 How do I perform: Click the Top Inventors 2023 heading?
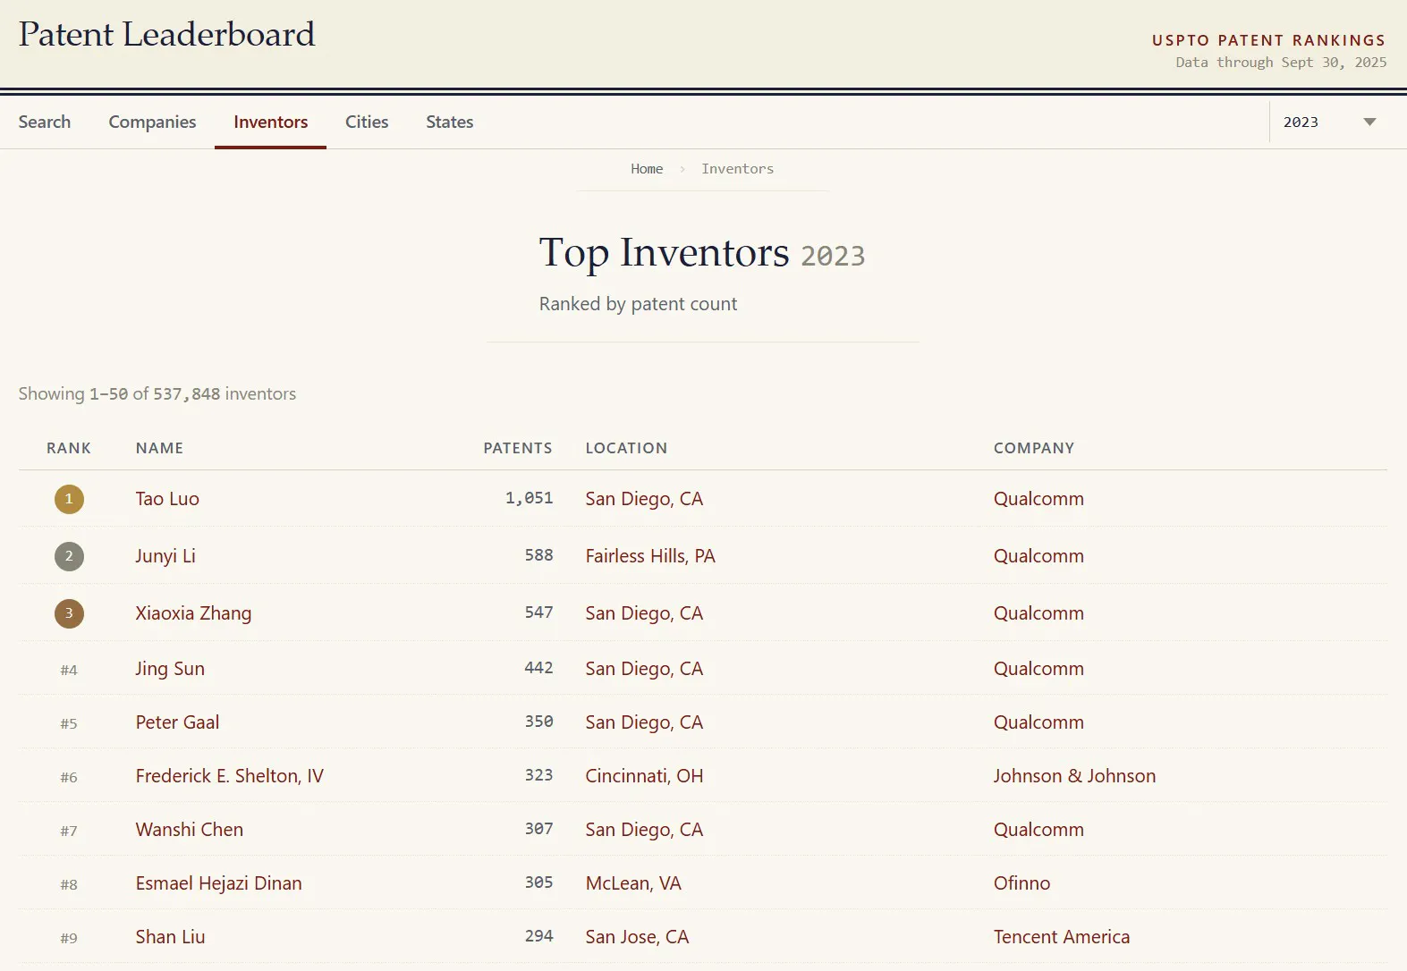(x=702, y=253)
